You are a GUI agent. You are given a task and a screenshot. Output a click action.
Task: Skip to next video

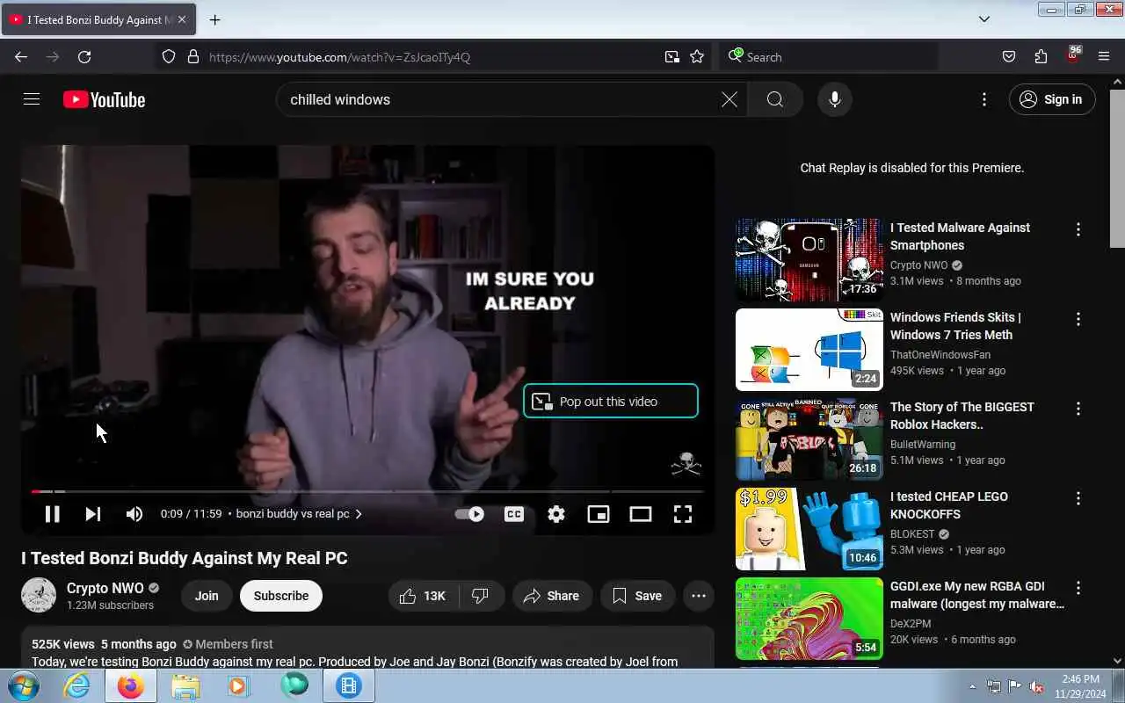(93, 514)
